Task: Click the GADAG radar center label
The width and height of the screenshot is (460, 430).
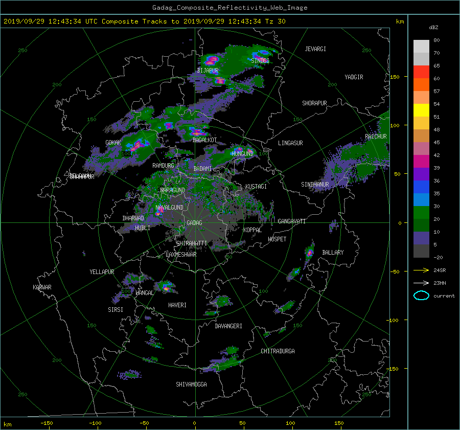Action: [x=194, y=223]
